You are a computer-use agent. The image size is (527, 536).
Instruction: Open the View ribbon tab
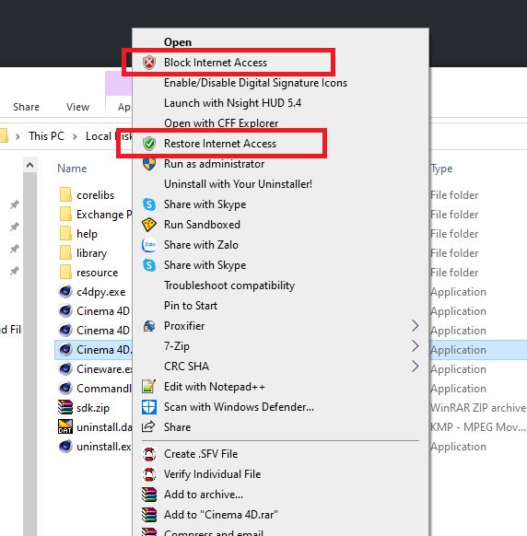(x=78, y=107)
